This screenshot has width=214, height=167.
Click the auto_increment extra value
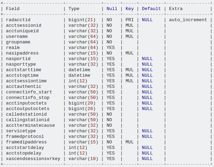click(x=188, y=20)
